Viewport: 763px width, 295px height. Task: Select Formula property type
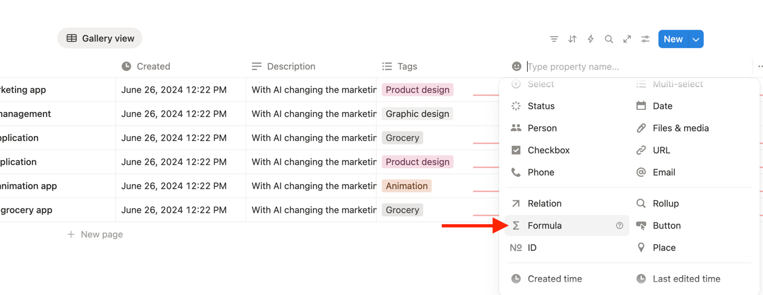click(x=545, y=226)
